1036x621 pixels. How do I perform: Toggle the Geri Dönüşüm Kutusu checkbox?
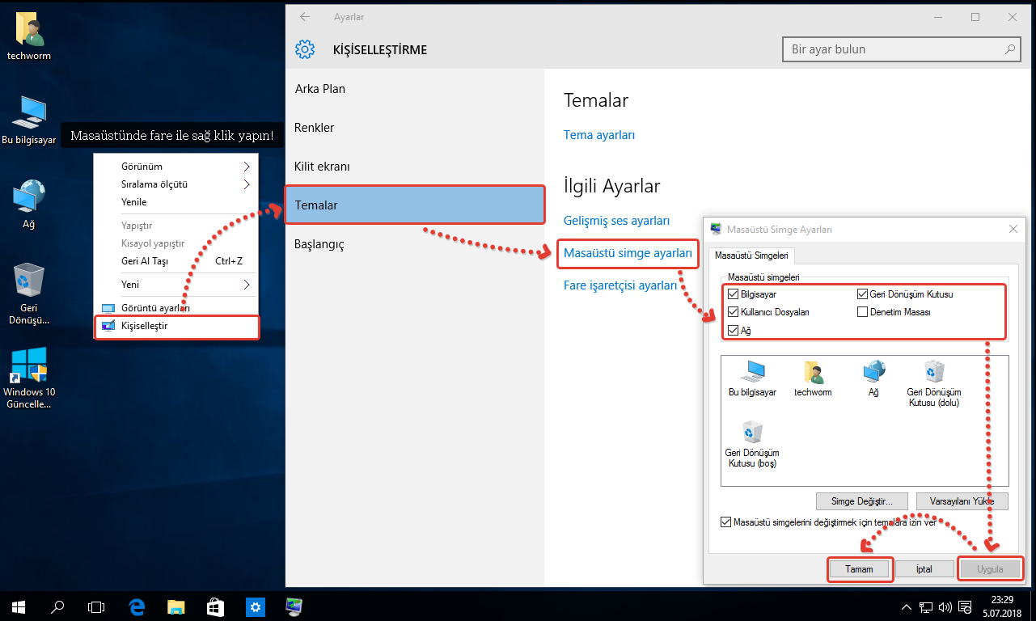[863, 294]
